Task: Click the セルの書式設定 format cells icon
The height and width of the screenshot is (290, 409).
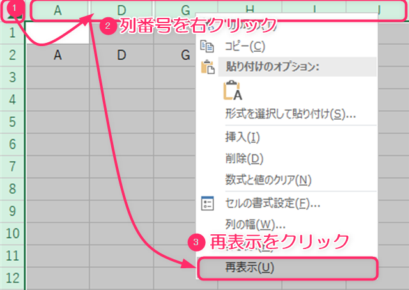Action: 207,204
